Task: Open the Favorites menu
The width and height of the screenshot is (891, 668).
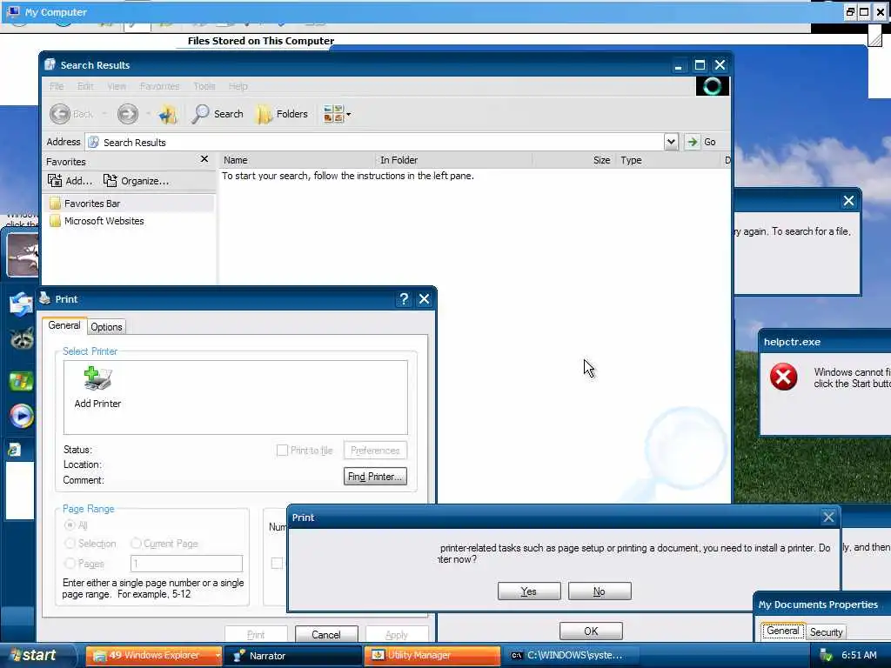Action: [160, 86]
